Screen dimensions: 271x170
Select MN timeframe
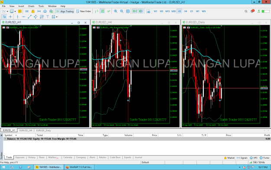tap(204, 11)
